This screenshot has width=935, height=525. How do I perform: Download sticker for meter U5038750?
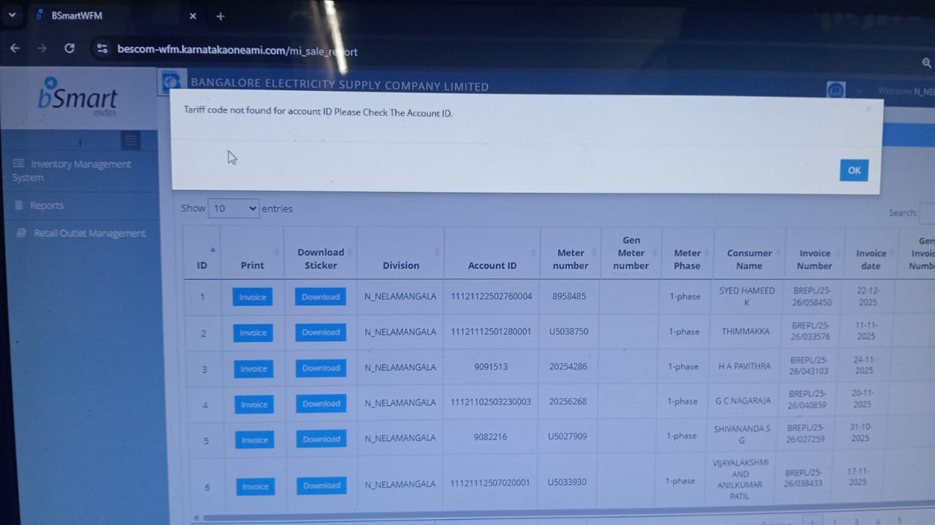coord(321,332)
